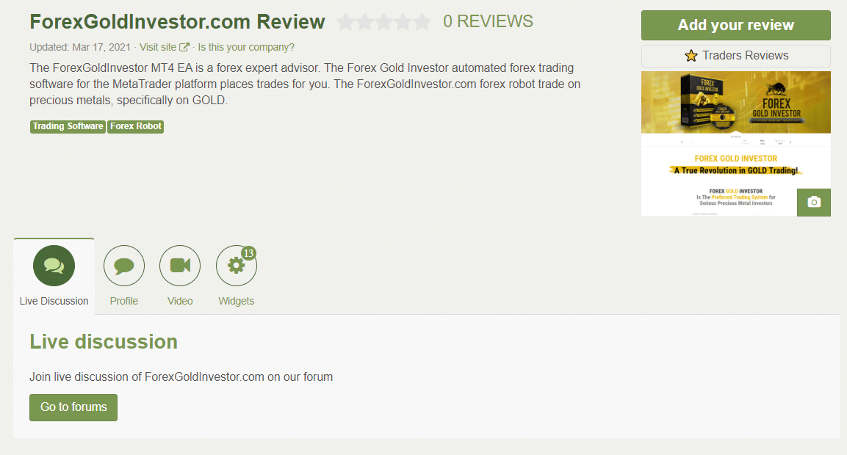Click the camera screenshot icon on thumbnail
The height and width of the screenshot is (455, 847).
pos(814,203)
